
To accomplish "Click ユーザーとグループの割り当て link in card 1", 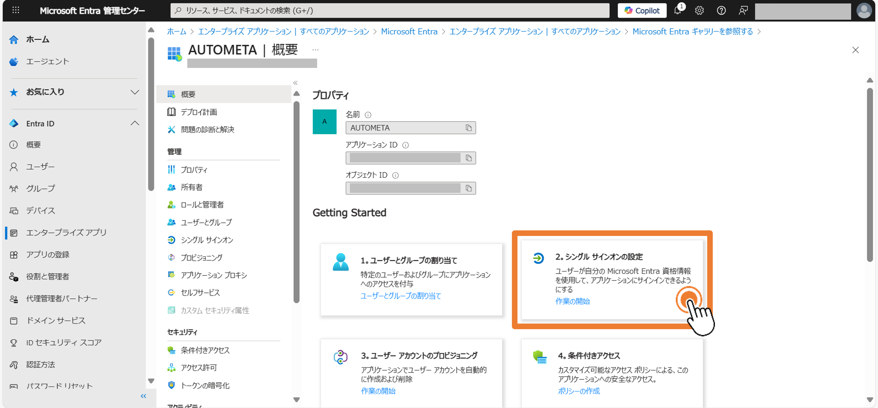I will (x=401, y=296).
